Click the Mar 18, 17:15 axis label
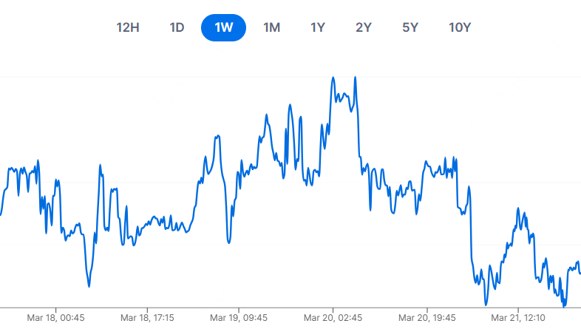 149,318
